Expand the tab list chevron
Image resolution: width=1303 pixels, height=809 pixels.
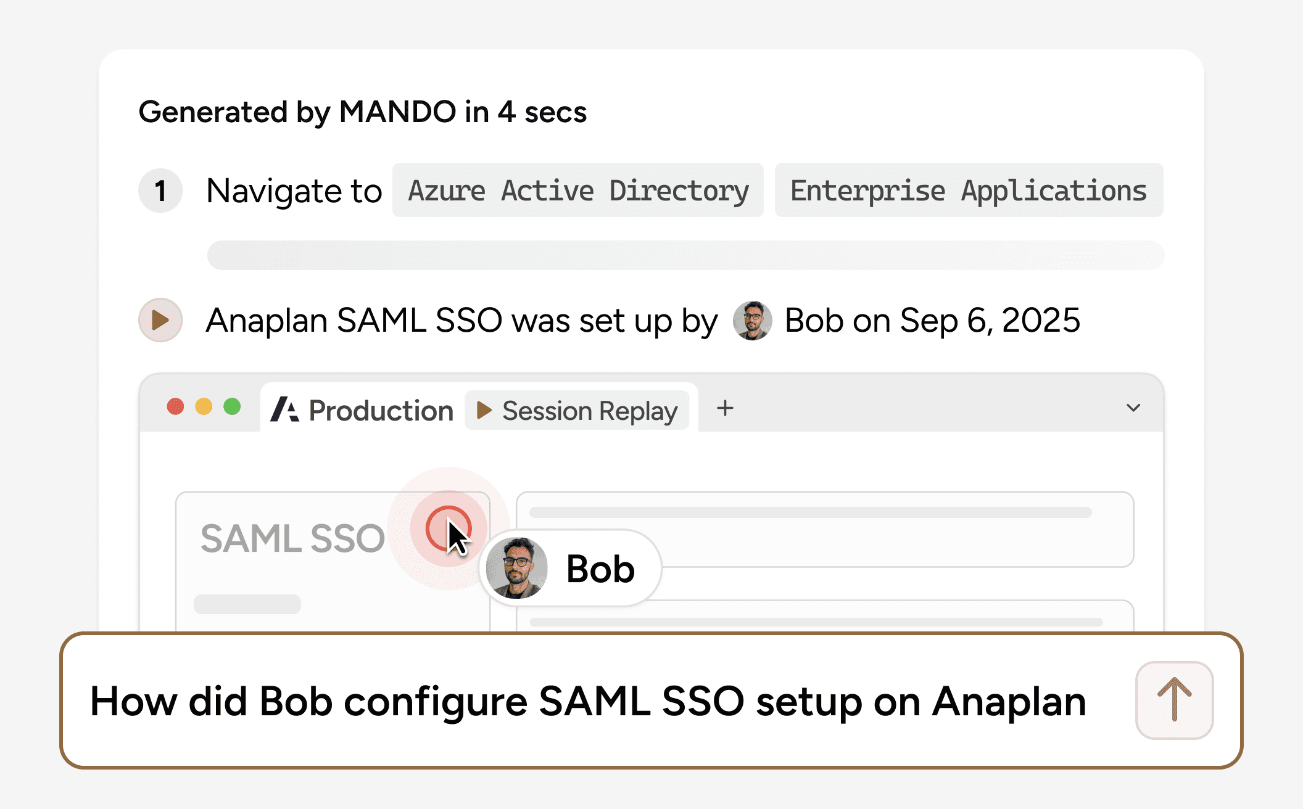pos(1133,408)
